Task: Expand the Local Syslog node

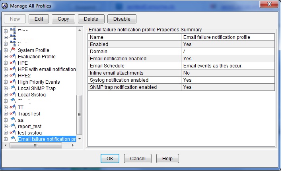Action: point(6,94)
